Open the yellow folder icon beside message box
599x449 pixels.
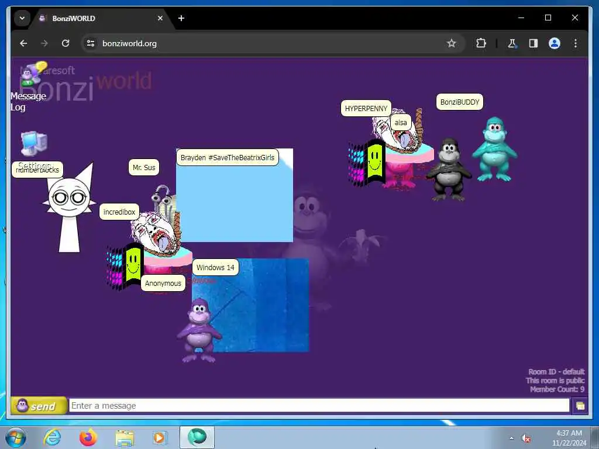(580, 406)
